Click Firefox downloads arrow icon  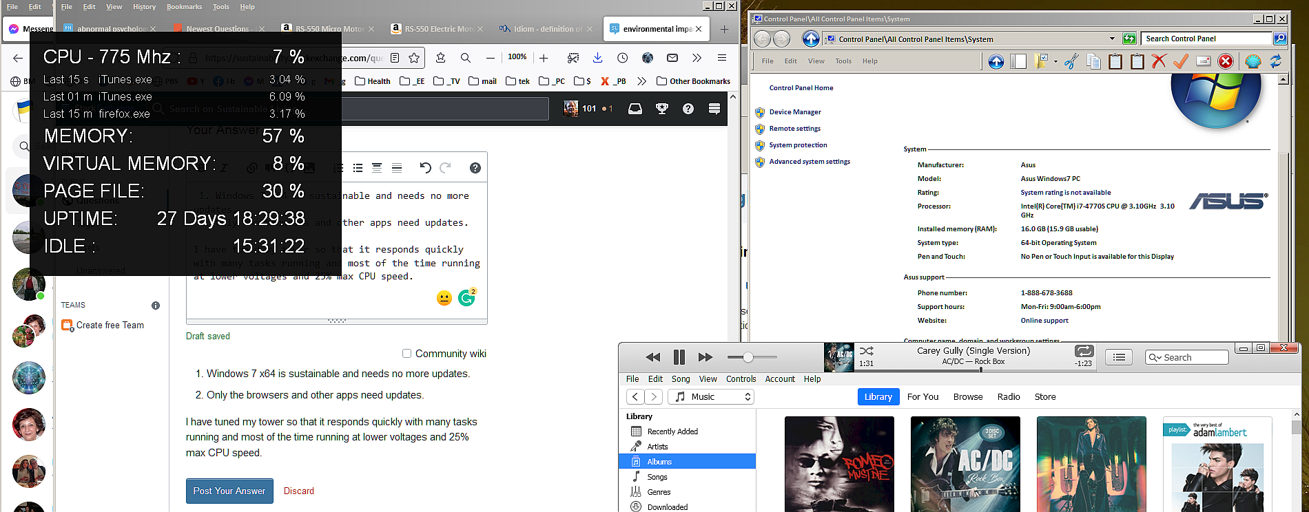tap(597, 58)
